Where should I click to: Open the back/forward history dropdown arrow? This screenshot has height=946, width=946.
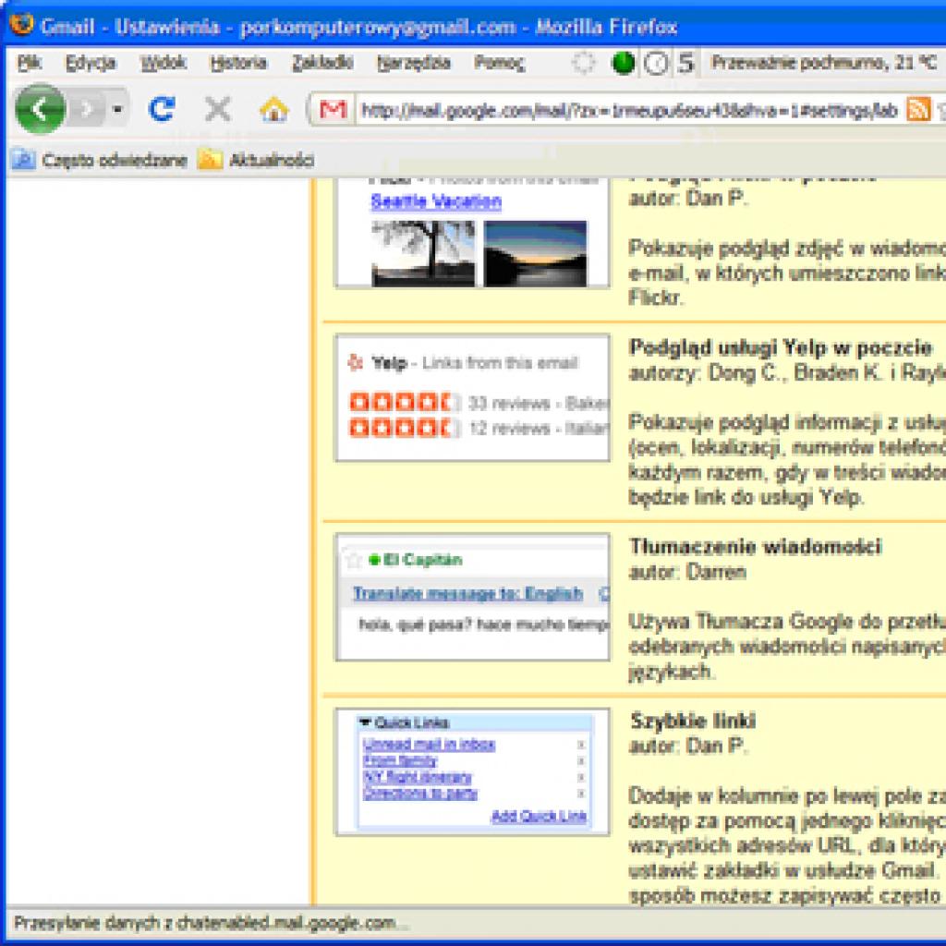(x=117, y=109)
